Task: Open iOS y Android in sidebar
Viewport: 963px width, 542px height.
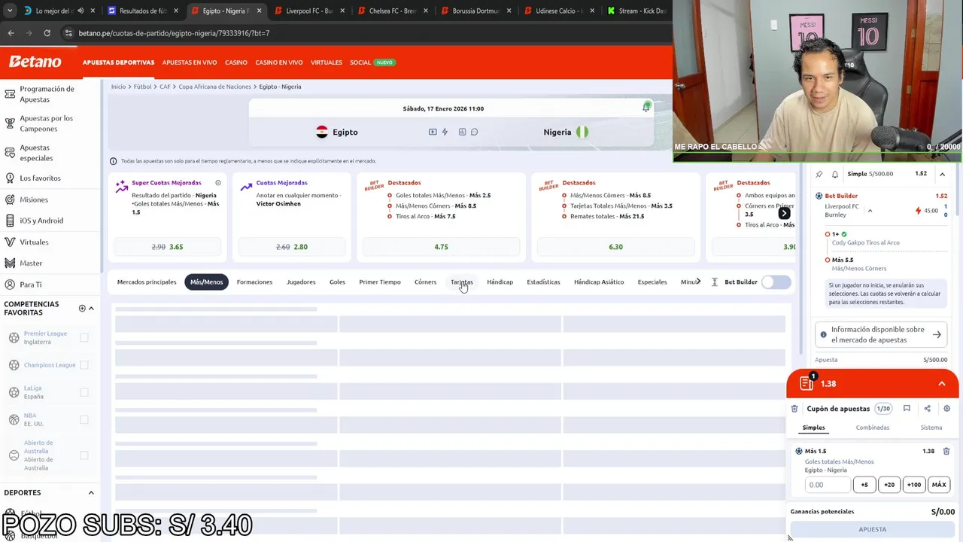Action: pos(41,221)
